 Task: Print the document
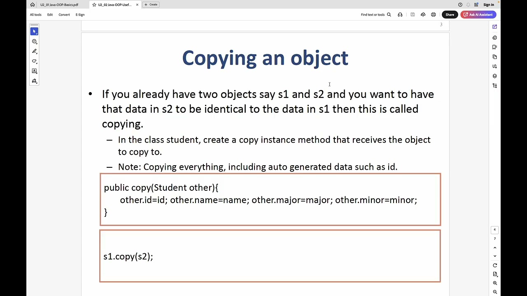pyautogui.click(x=433, y=15)
